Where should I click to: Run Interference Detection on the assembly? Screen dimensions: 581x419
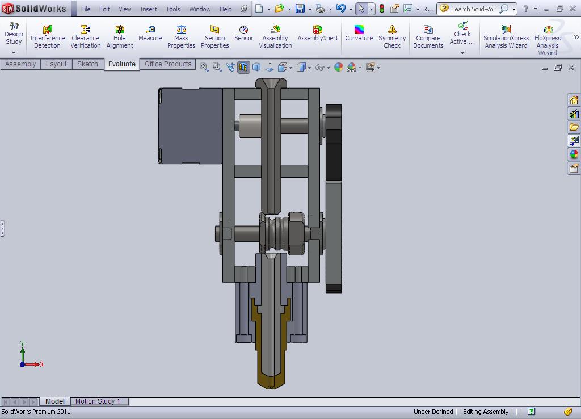click(x=48, y=34)
